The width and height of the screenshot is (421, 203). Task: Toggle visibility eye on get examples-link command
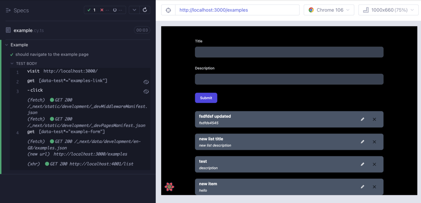click(x=146, y=82)
